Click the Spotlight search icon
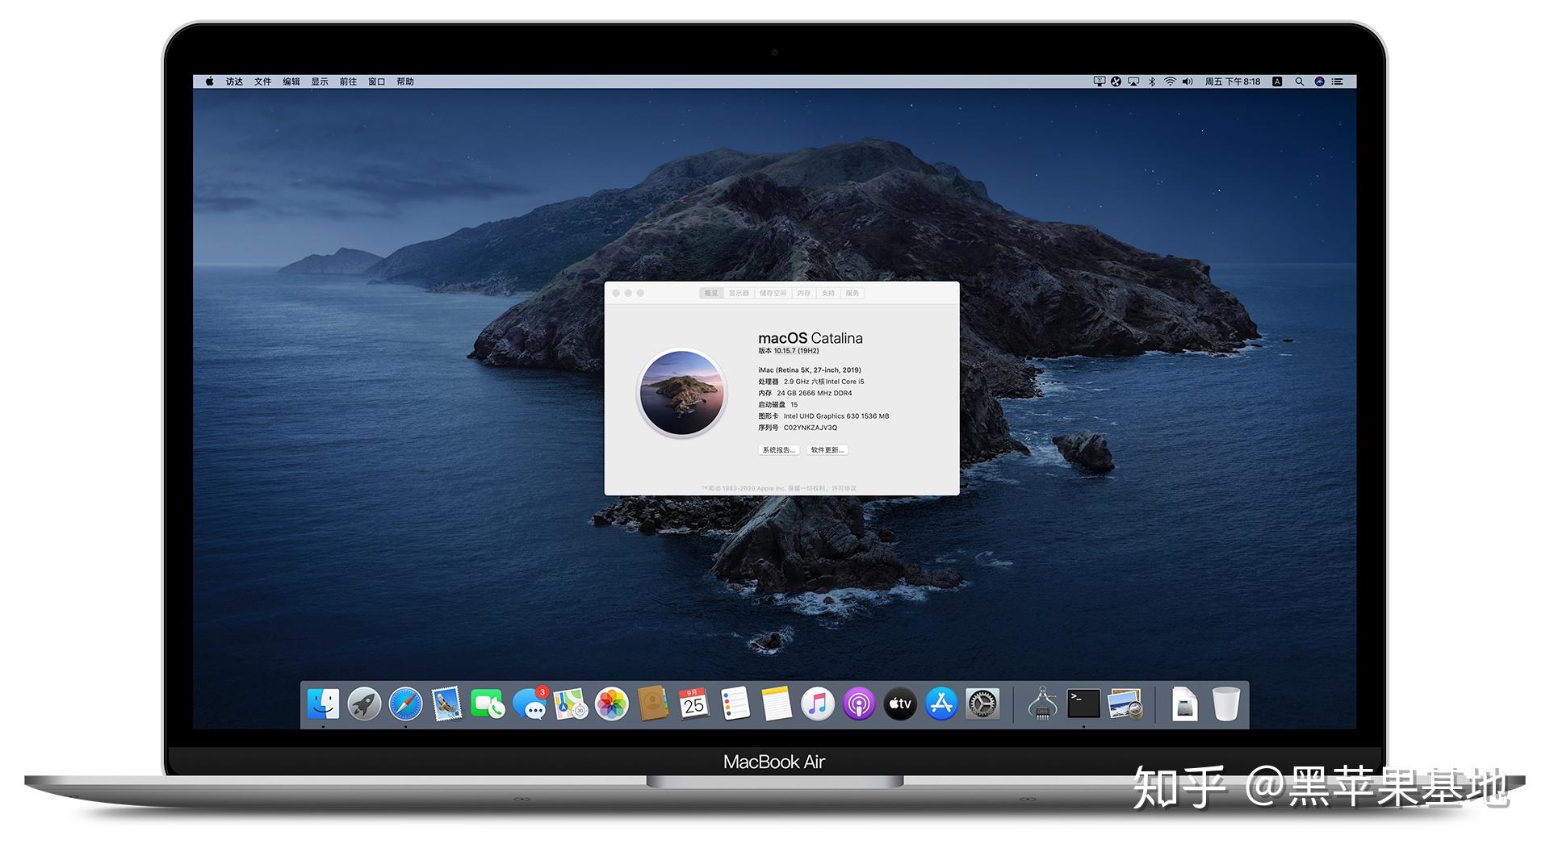Image resolution: width=1550 pixels, height=852 pixels. tap(1299, 81)
